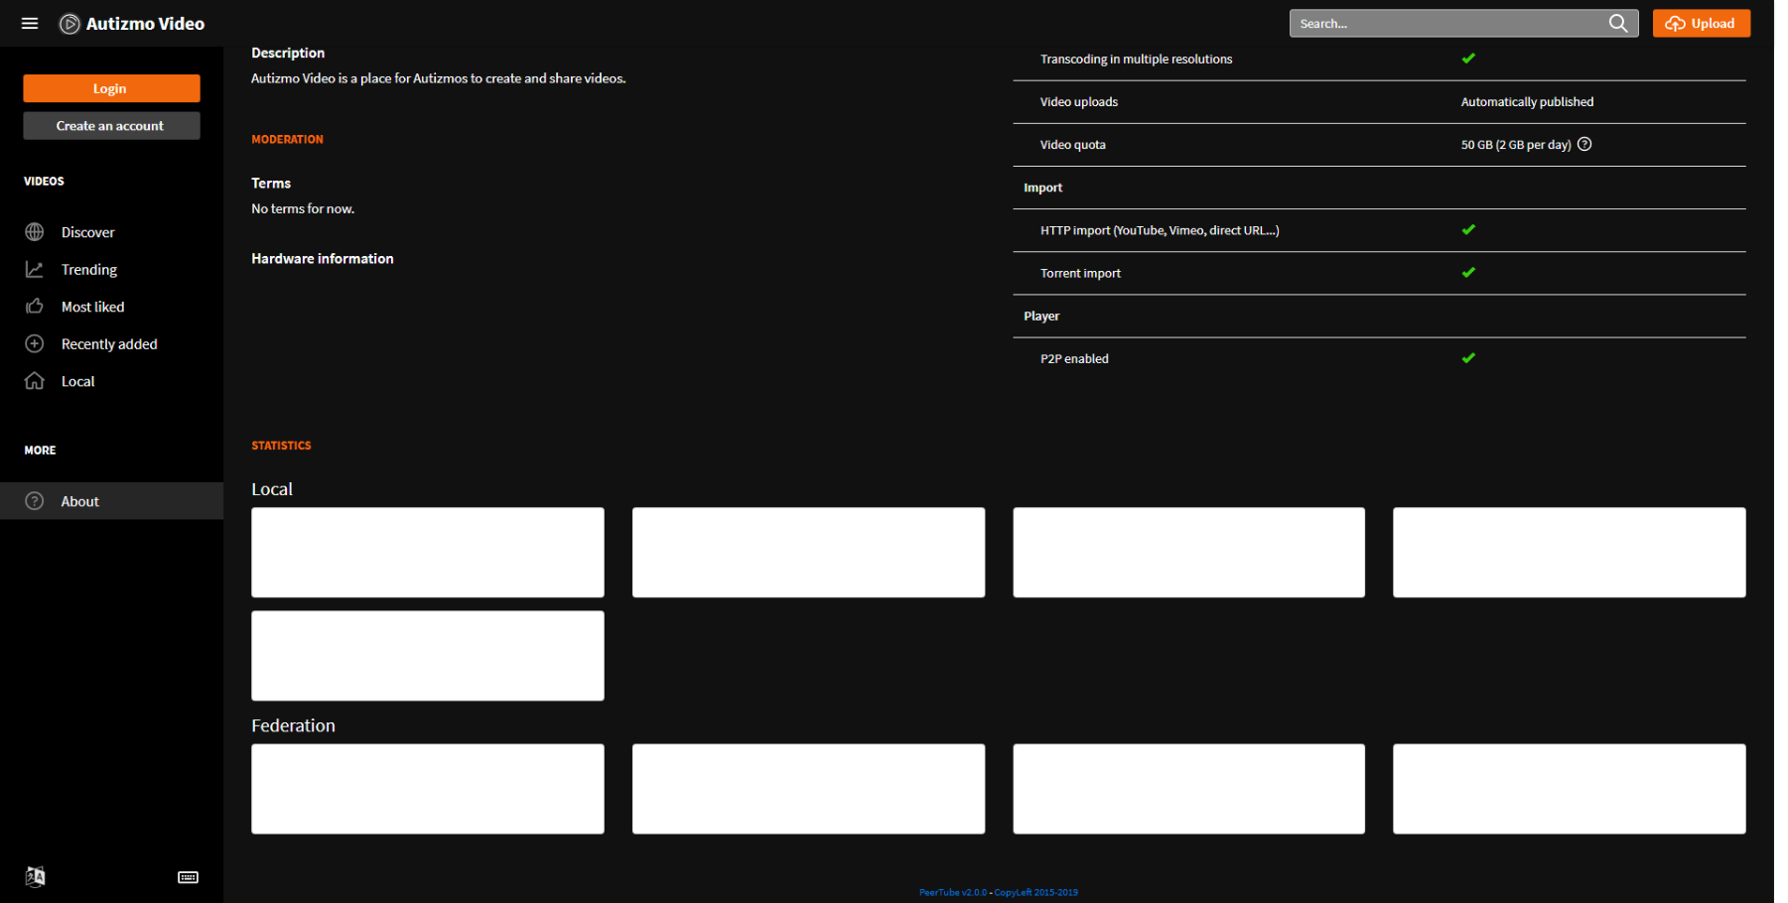Open the PeerTube v2.0.0 footer link

(x=952, y=892)
